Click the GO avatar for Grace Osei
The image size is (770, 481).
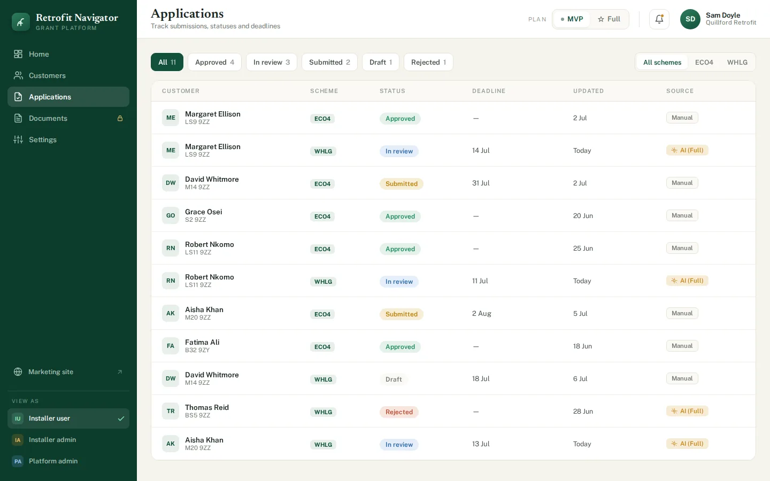pyautogui.click(x=171, y=215)
